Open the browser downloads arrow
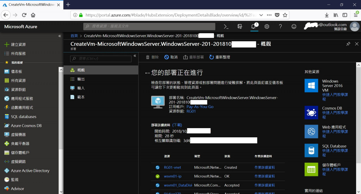 tap(327, 15)
